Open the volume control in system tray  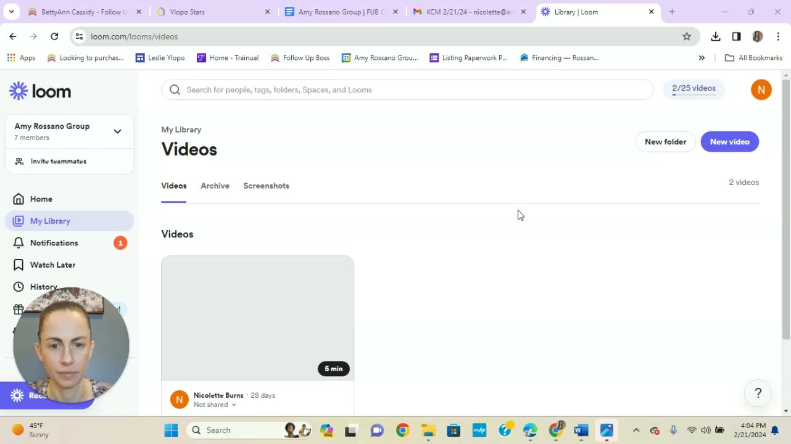click(705, 430)
